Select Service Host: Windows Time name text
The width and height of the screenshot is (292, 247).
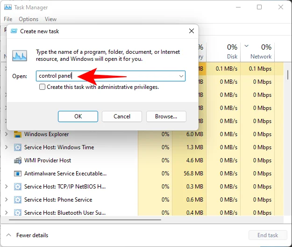tap(59, 147)
